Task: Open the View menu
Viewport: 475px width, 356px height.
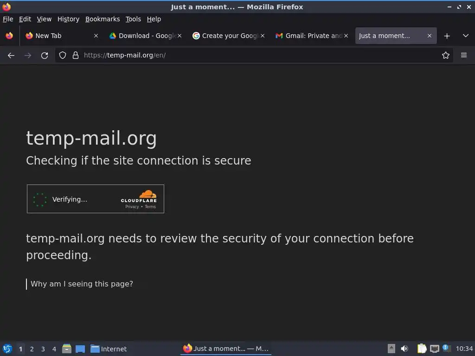Action: [44, 19]
